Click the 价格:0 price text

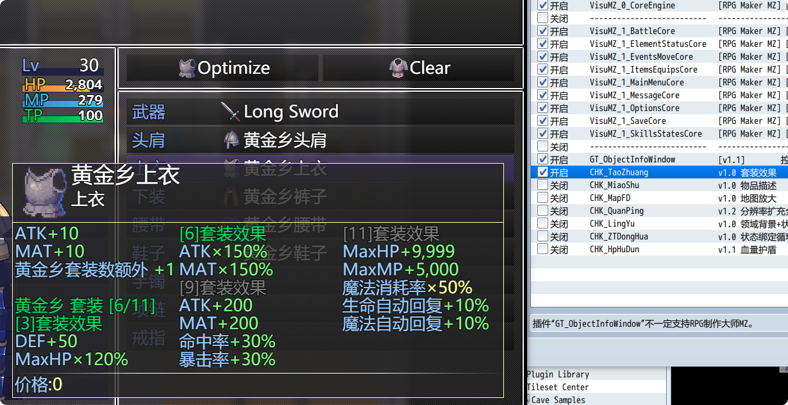[x=38, y=384]
